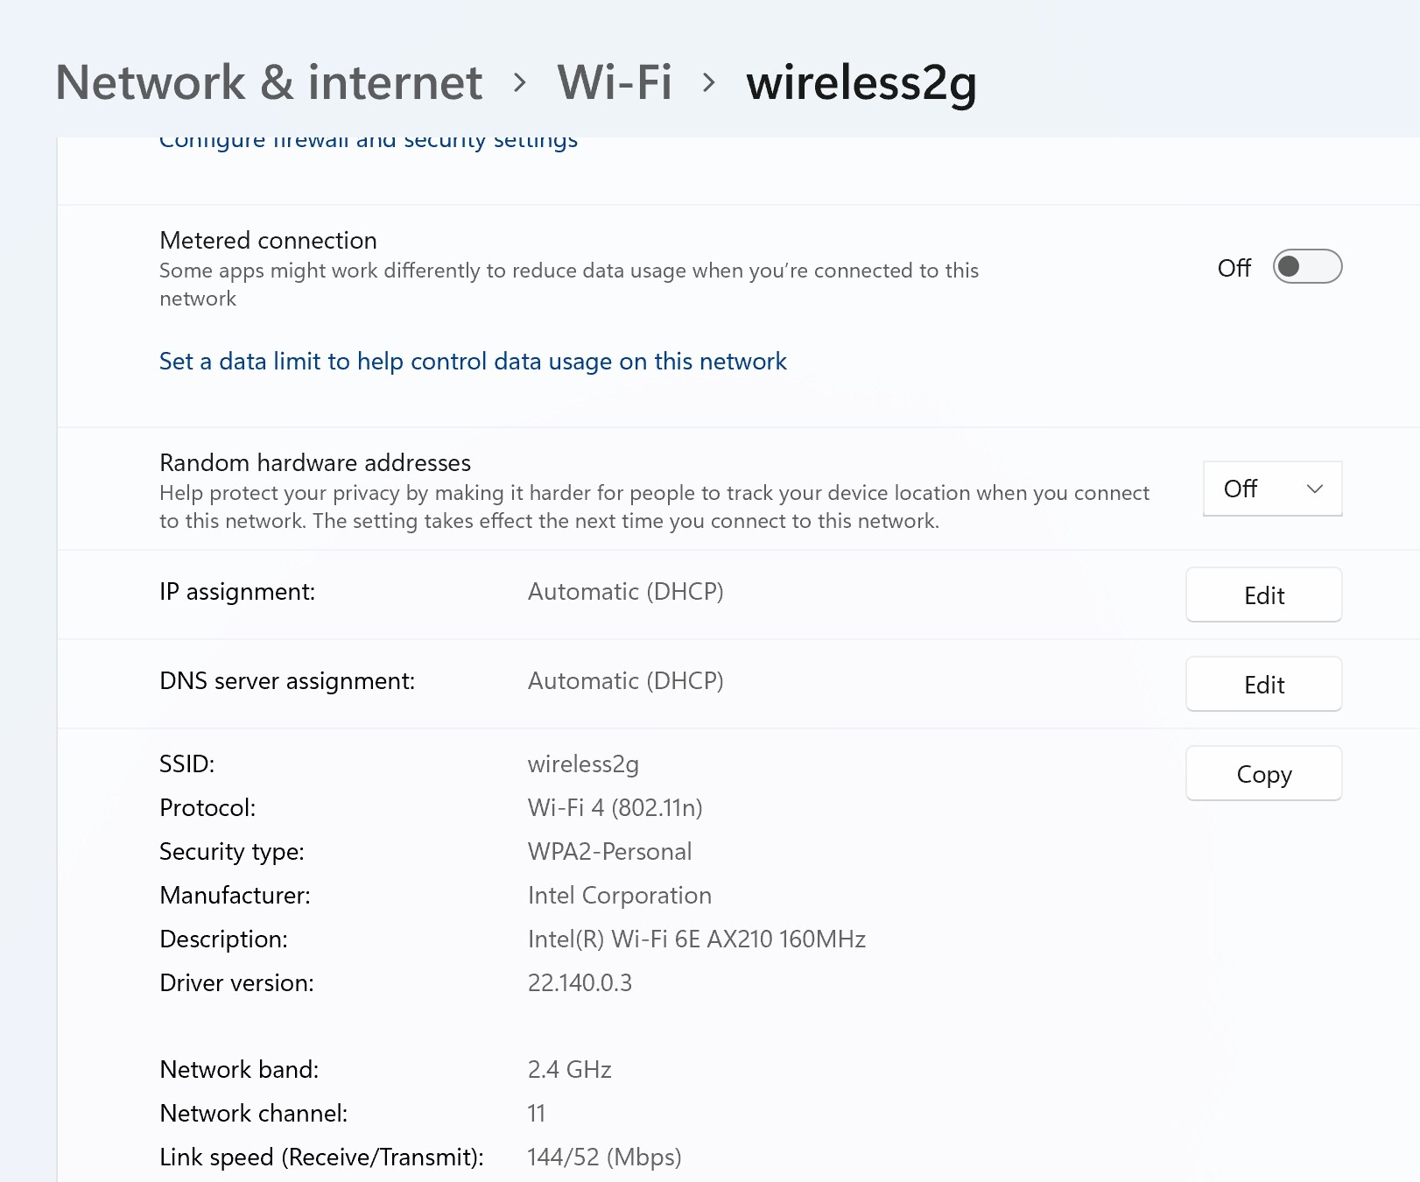Select the Off label next to metered toggle
1420x1182 pixels.
point(1234,268)
